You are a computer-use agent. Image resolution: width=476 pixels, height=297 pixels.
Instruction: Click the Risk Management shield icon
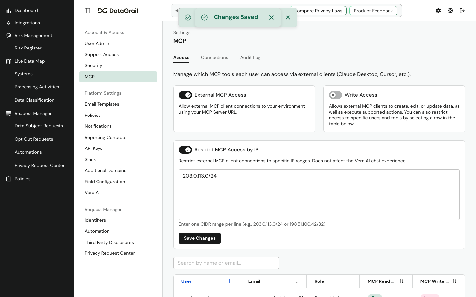[9, 36]
